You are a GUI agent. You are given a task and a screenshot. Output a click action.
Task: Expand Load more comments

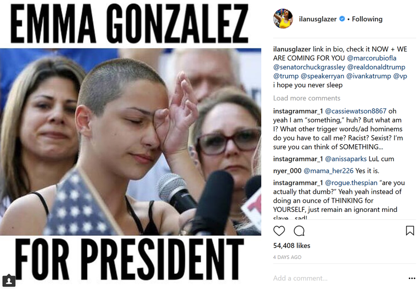[306, 98]
